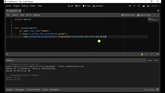Image resolution: width=165 pixels, height=93 pixels.
Task: Open the Animation bottom panel
Action: tap(54, 90)
